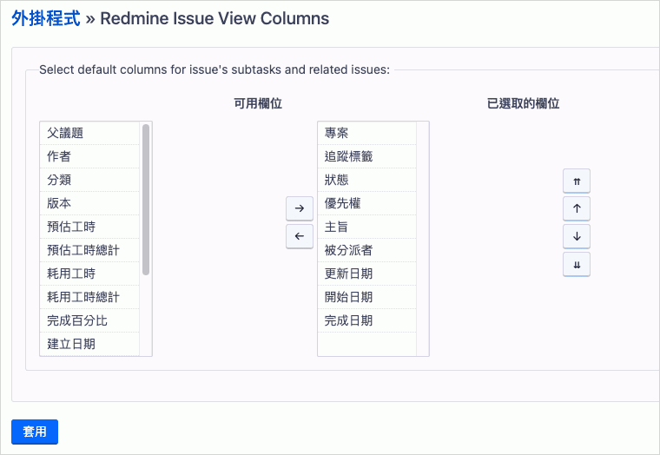660x455 pixels.
Task: Select 被分派者 in selected columns
Action: point(366,250)
